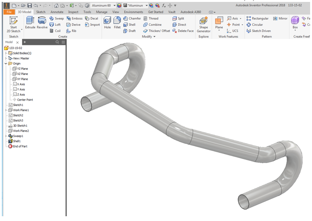Create a freeform Box
Image resolution: width=312 pixels, height=221 pixels.
click(x=295, y=23)
